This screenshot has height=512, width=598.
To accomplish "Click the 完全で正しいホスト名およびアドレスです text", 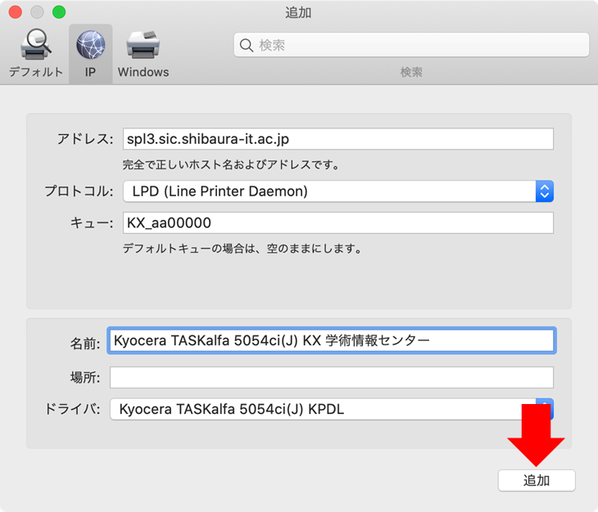I will (231, 165).
